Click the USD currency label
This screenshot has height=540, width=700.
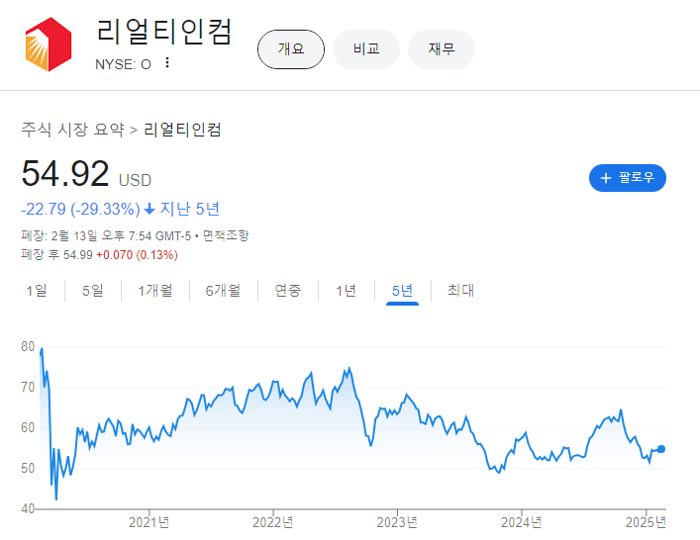pos(135,180)
